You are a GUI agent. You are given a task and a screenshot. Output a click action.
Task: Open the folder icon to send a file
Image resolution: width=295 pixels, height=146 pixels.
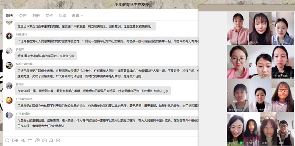[x=30, y=140]
